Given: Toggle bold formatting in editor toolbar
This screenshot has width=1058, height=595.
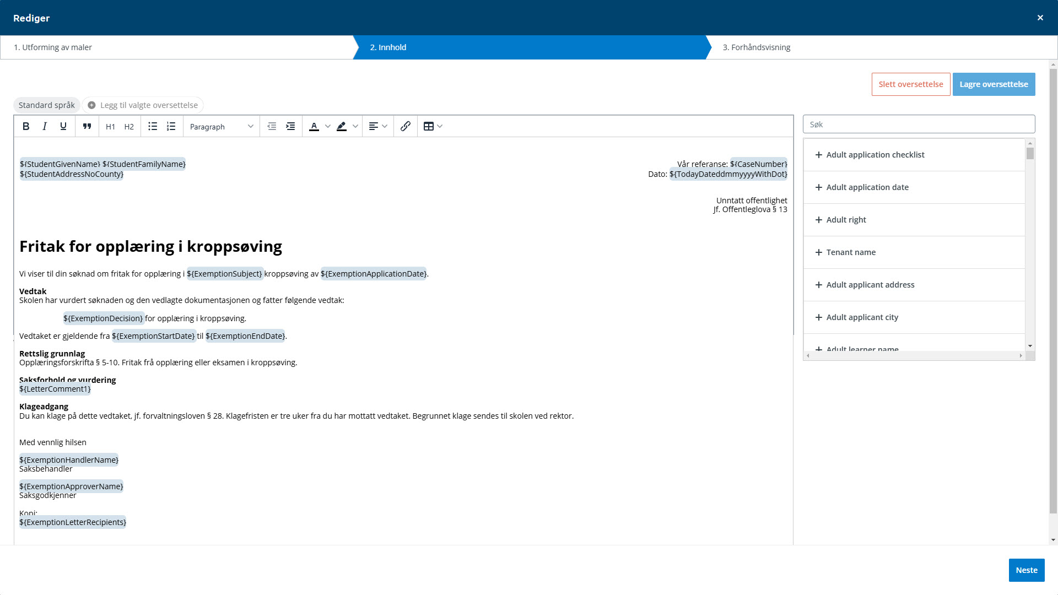Looking at the screenshot, I should point(26,126).
